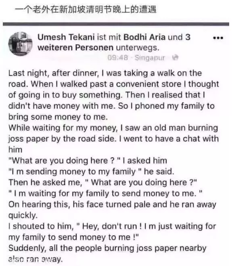This screenshot has width=232, height=266.
Task: Click the line starting "While waiting for my money"
Action: click(x=113, y=128)
